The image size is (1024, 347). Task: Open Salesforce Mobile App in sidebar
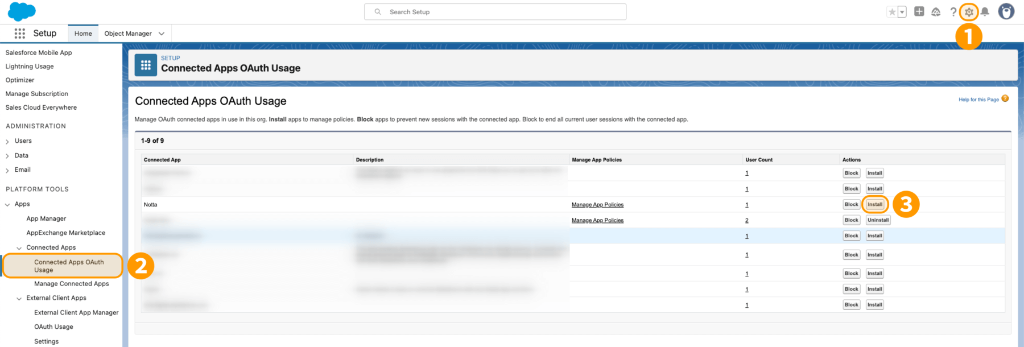[39, 52]
